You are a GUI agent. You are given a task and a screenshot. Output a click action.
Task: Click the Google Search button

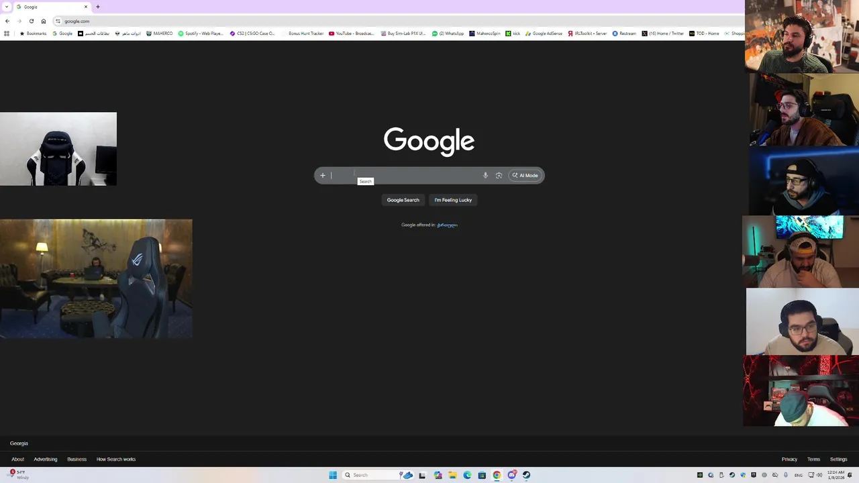click(x=403, y=200)
